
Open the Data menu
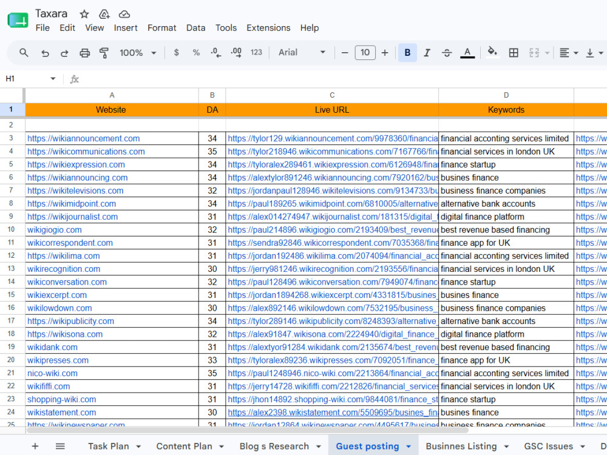pyautogui.click(x=195, y=28)
